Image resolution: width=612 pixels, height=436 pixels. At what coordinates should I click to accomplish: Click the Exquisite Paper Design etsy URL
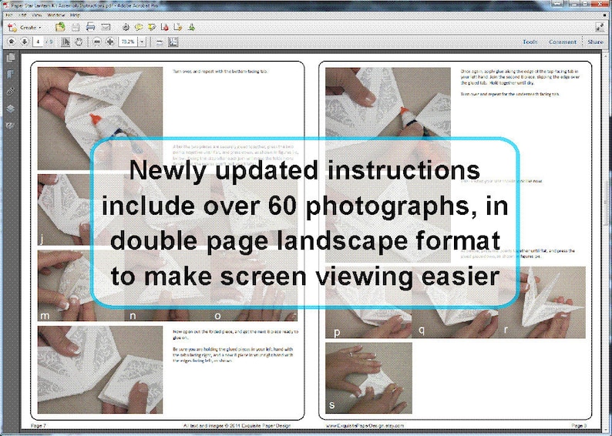[x=365, y=425]
